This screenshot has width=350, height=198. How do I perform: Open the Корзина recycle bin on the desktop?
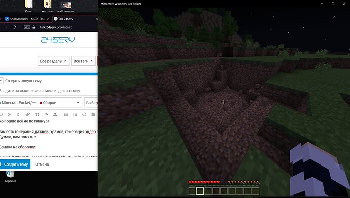click(10, 177)
